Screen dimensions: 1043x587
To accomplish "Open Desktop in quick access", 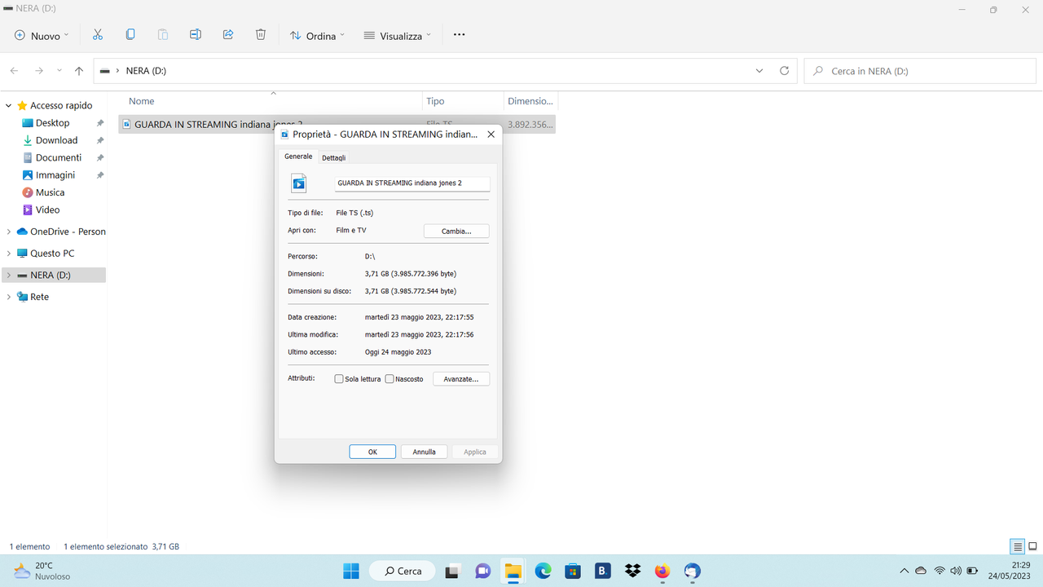I will point(53,123).
